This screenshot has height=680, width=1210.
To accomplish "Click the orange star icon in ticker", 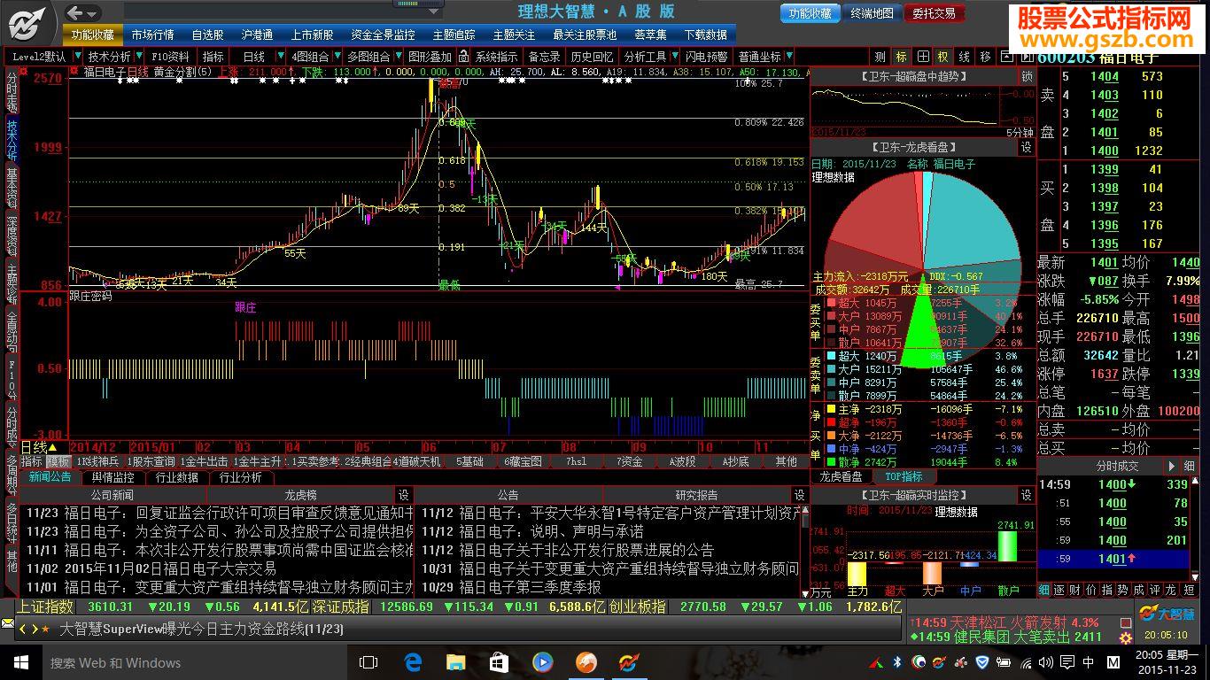I will pos(45,630).
